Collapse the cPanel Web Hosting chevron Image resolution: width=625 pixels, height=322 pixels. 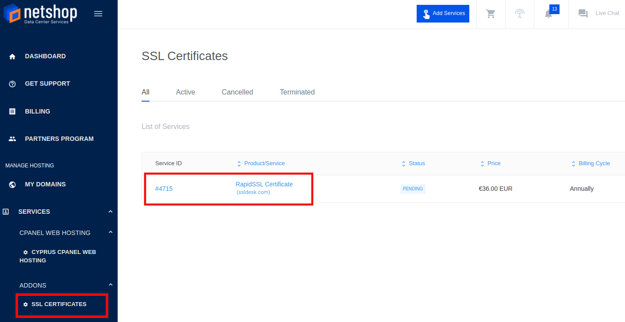point(111,232)
